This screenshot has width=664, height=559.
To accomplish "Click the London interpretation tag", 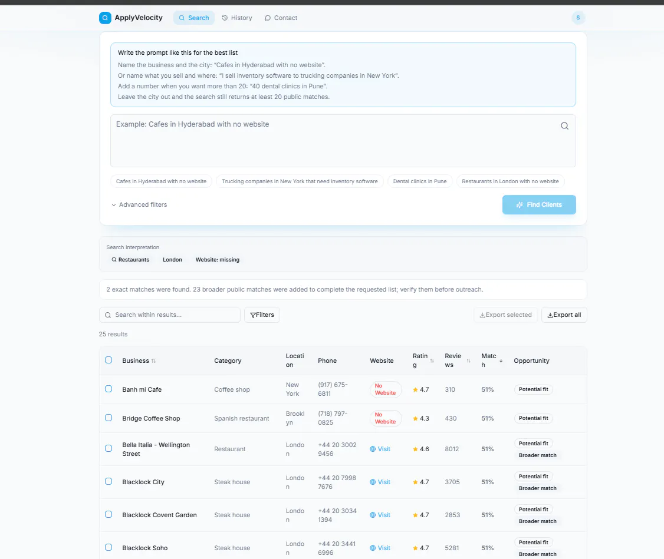I will [x=172, y=260].
